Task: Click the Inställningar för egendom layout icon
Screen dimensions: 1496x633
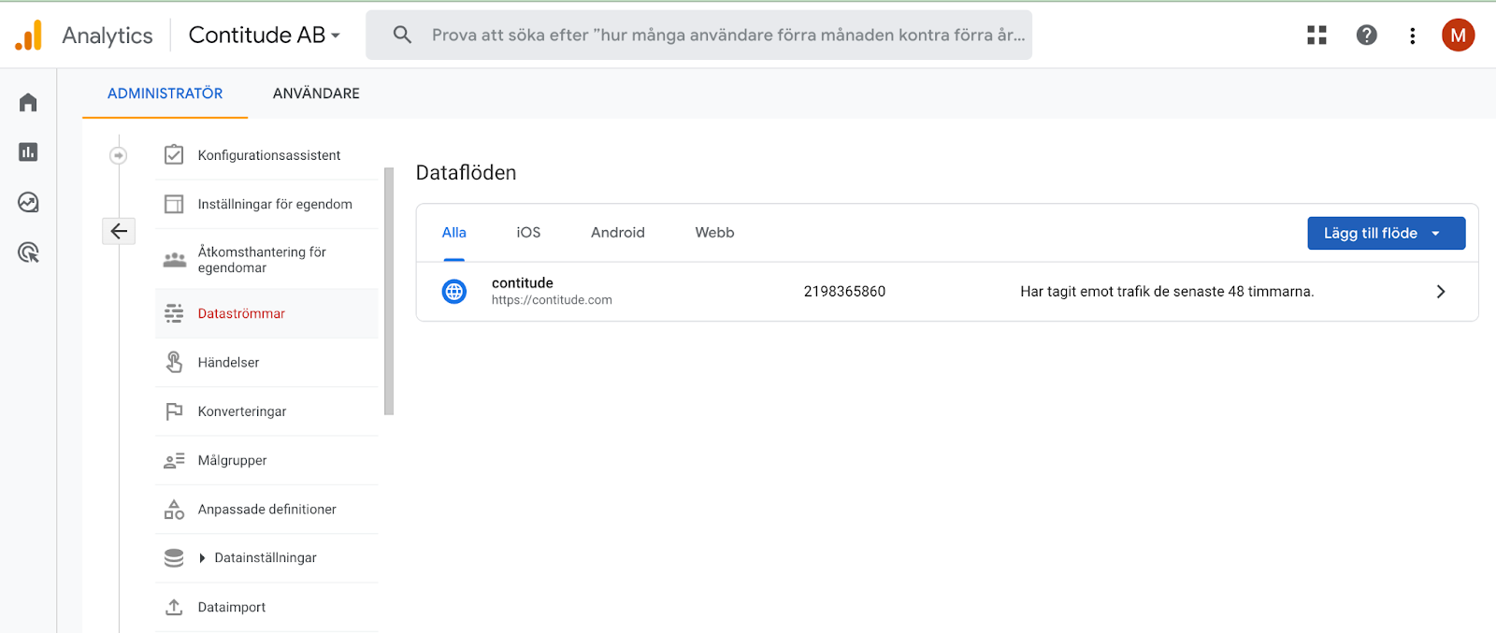Action: click(x=174, y=204)
